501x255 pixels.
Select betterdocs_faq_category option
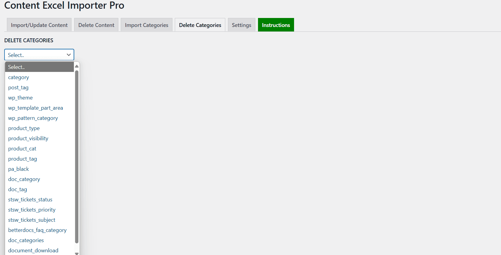[39, 230]
